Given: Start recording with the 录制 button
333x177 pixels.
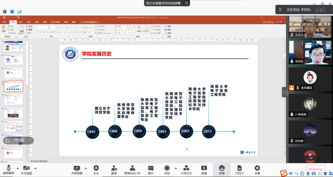Looking at the screenshot, I should (x=167, y=170).
